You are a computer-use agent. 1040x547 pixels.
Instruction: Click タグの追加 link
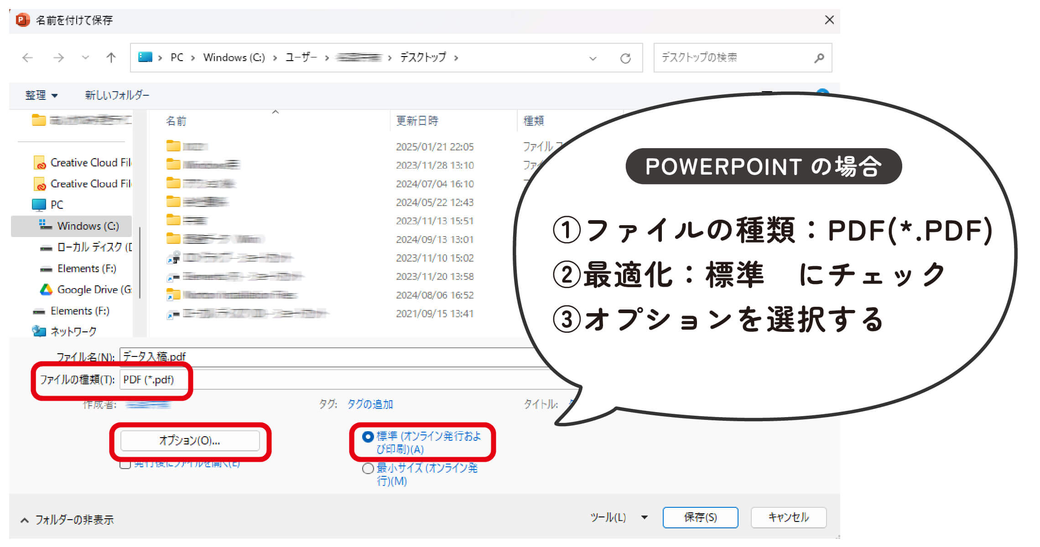coord(370,404)
